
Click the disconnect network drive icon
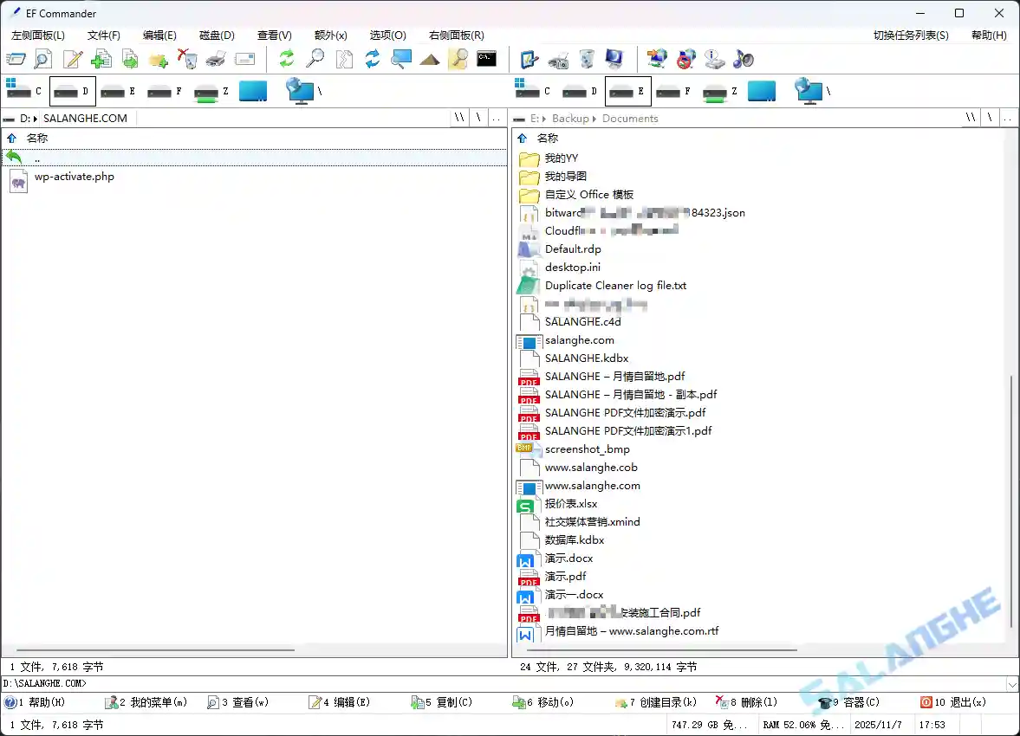pos(686,59)
